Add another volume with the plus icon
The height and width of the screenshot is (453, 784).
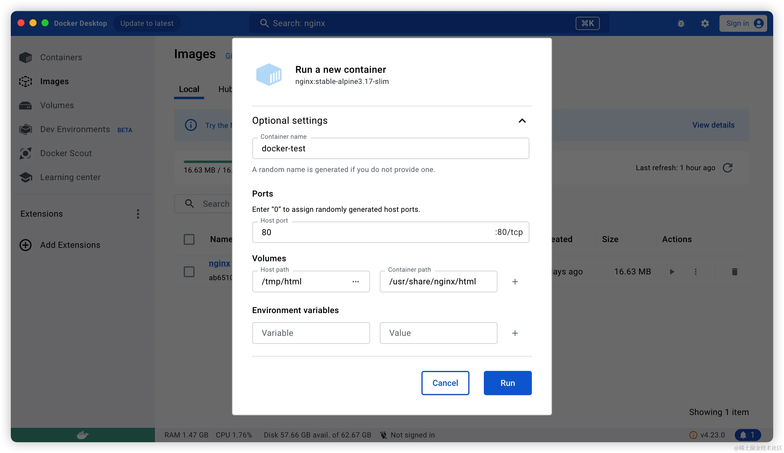click(x=515, y=282)
